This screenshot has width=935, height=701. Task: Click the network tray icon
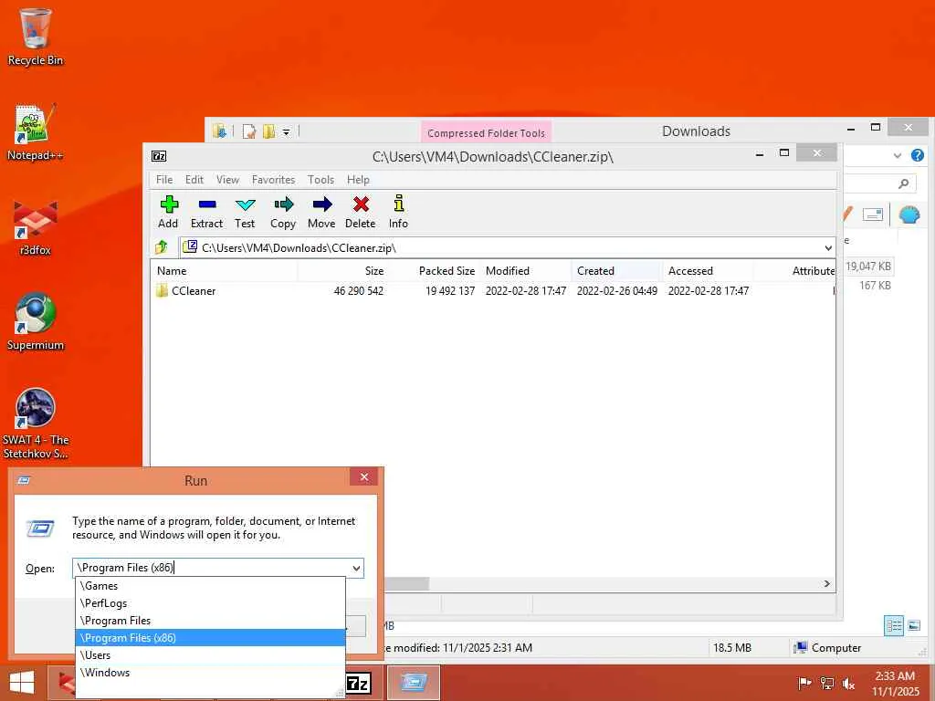[x=827, y=683]
